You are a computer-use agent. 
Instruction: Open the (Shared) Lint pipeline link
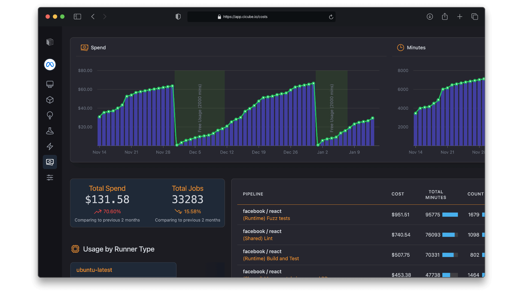click(x=257, y=238)
